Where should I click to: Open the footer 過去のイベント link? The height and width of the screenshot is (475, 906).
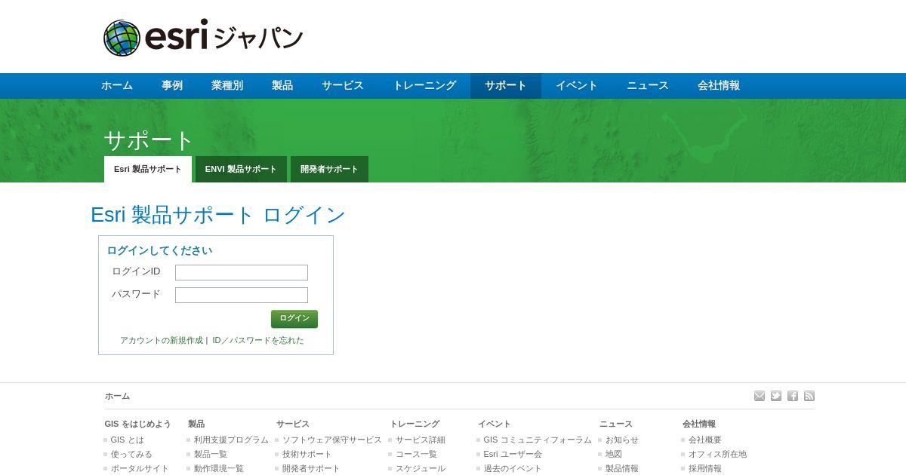[x=513, y=468]
